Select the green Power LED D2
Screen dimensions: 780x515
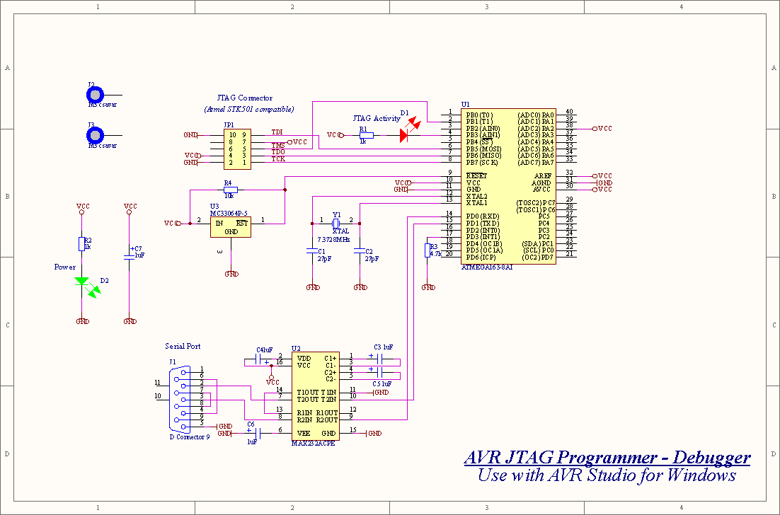82,282
